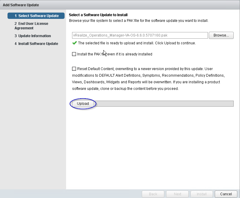The width and height of the screenshot is (240, 198).
Task: Enable 'Install the PAK file even if already installed'
Action: pos(74,54)
